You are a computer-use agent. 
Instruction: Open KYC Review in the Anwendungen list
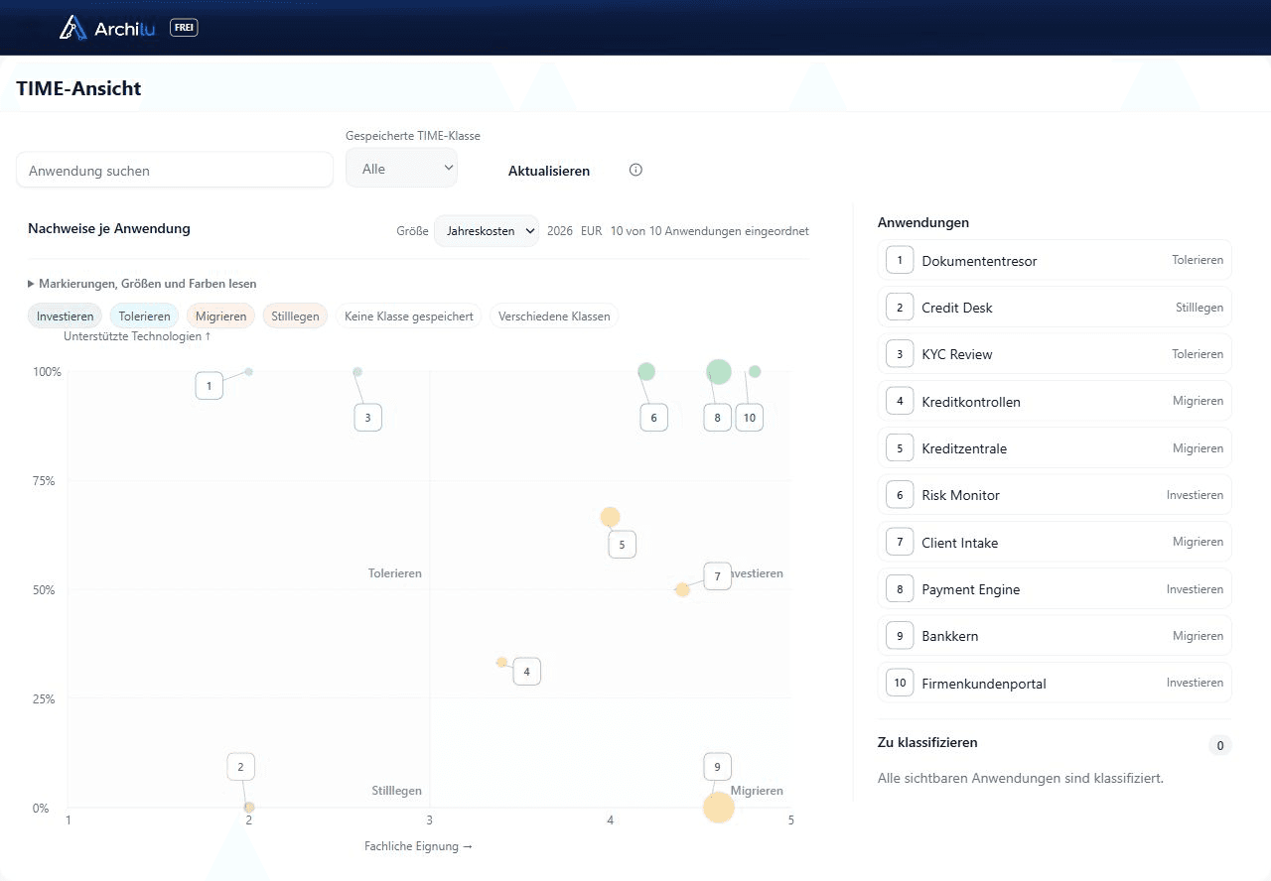click(1055, 354)
